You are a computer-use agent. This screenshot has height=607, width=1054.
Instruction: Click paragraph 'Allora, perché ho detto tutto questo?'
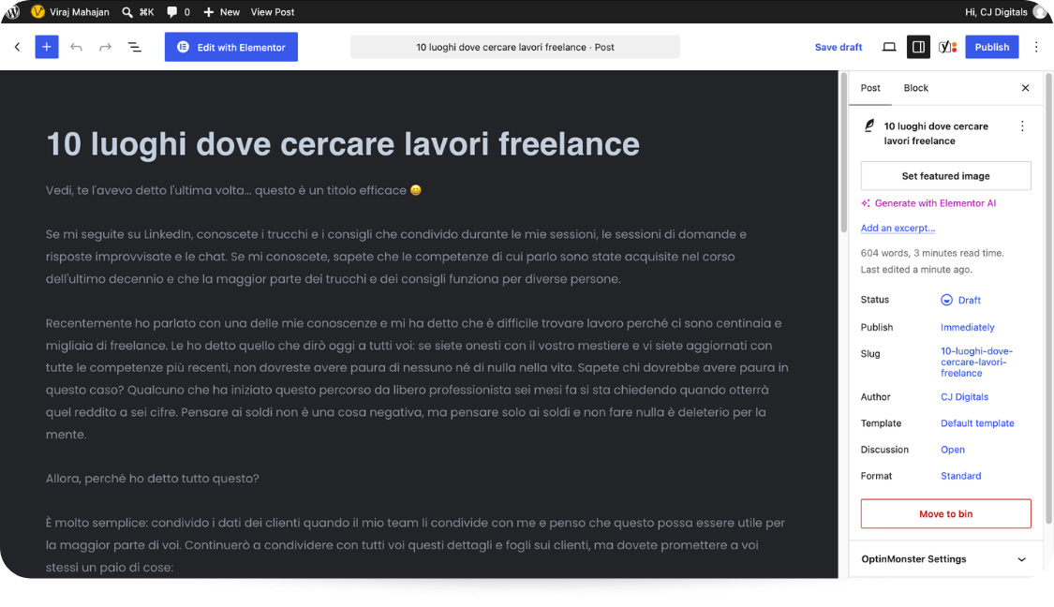(153, 479)
